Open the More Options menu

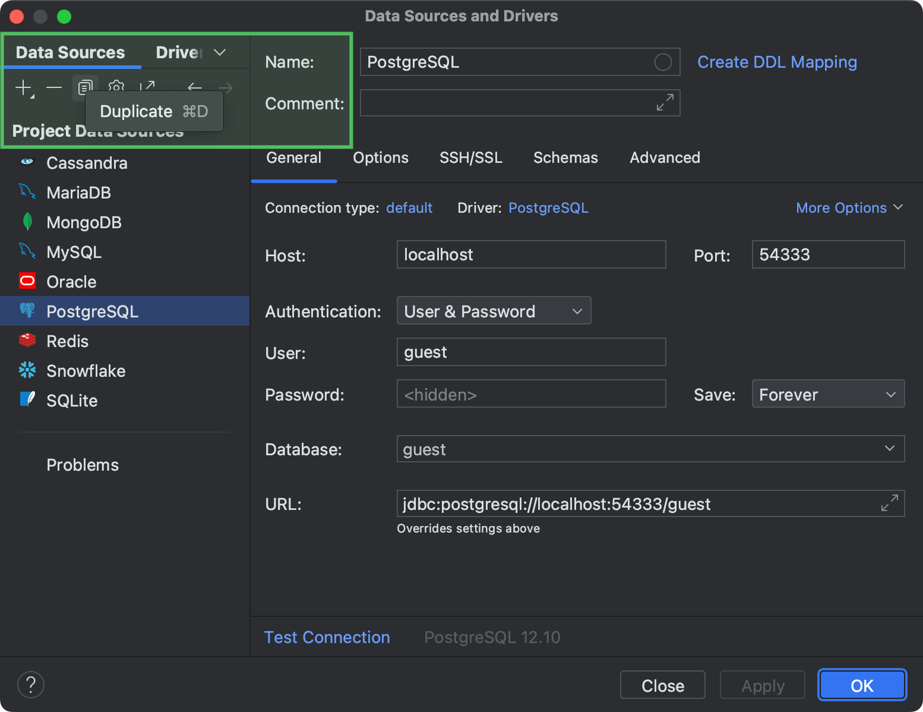[x=849, y=207]
